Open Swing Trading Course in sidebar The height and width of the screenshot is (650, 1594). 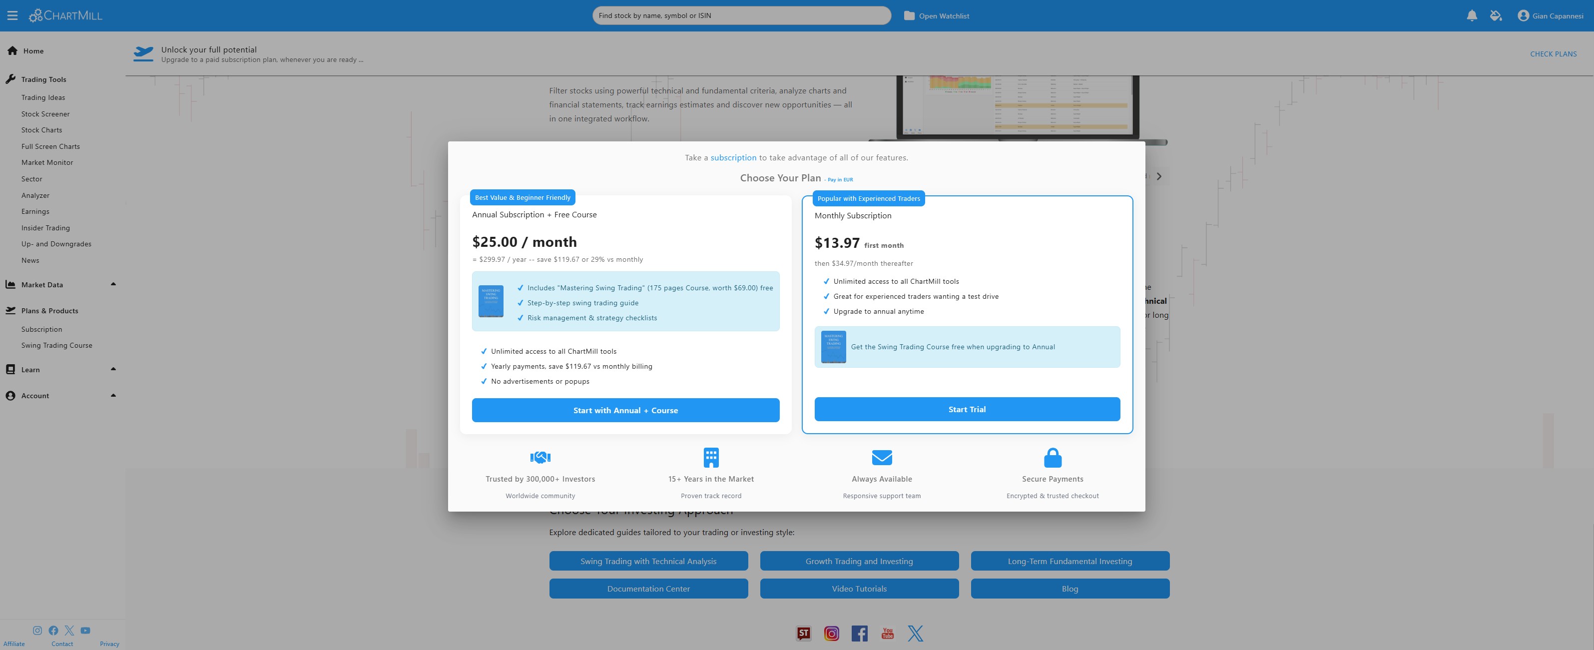[x=57, y=345]
